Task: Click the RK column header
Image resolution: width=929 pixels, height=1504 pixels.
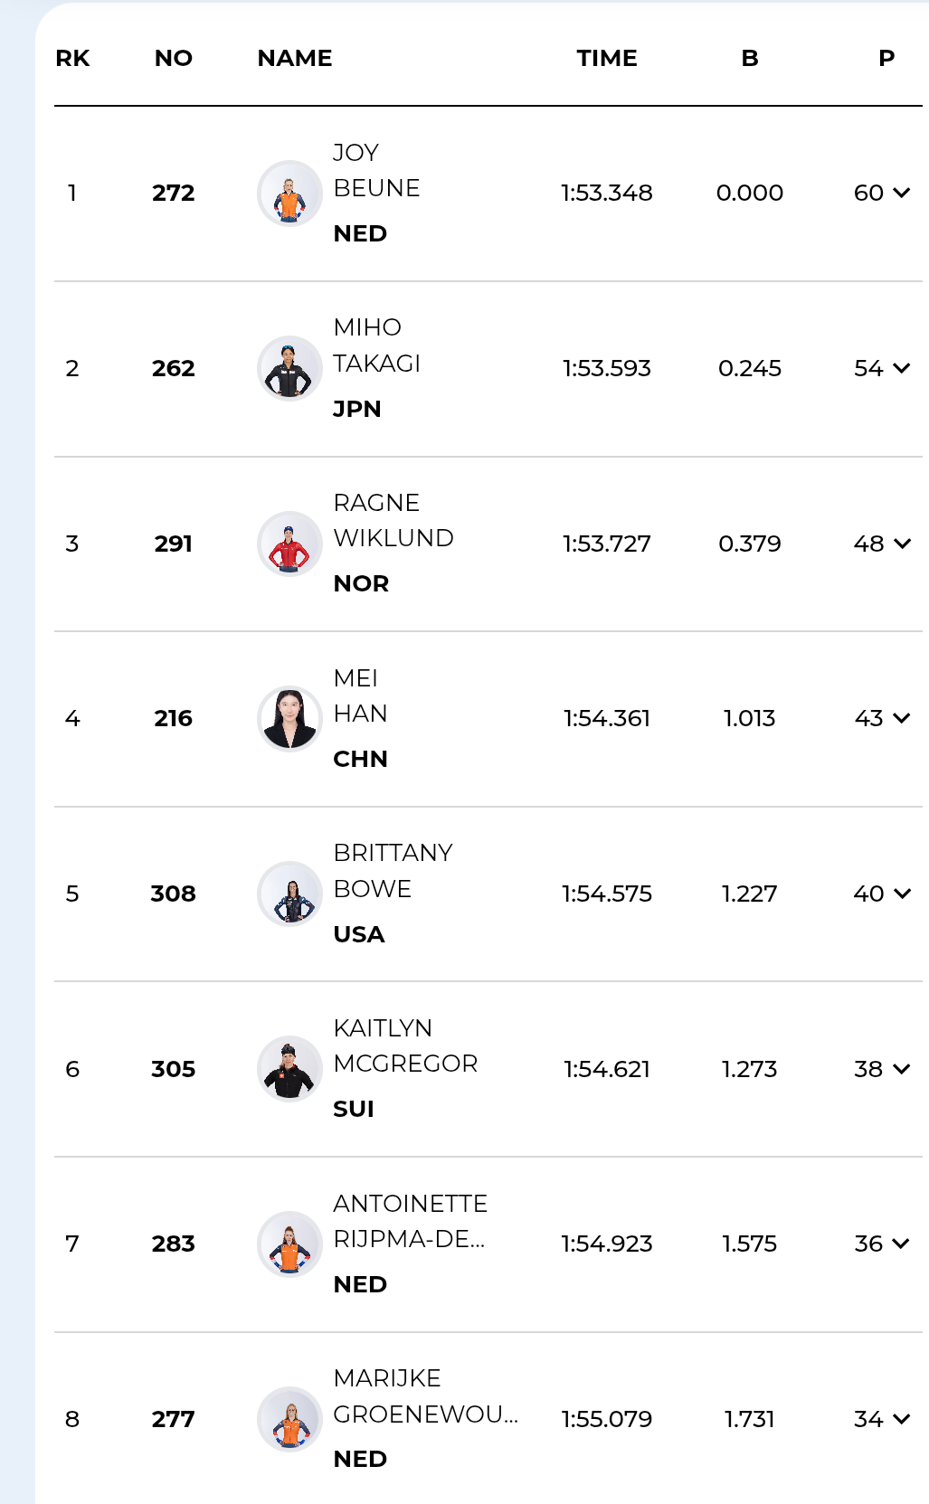Action: click(x=72, y=59)
